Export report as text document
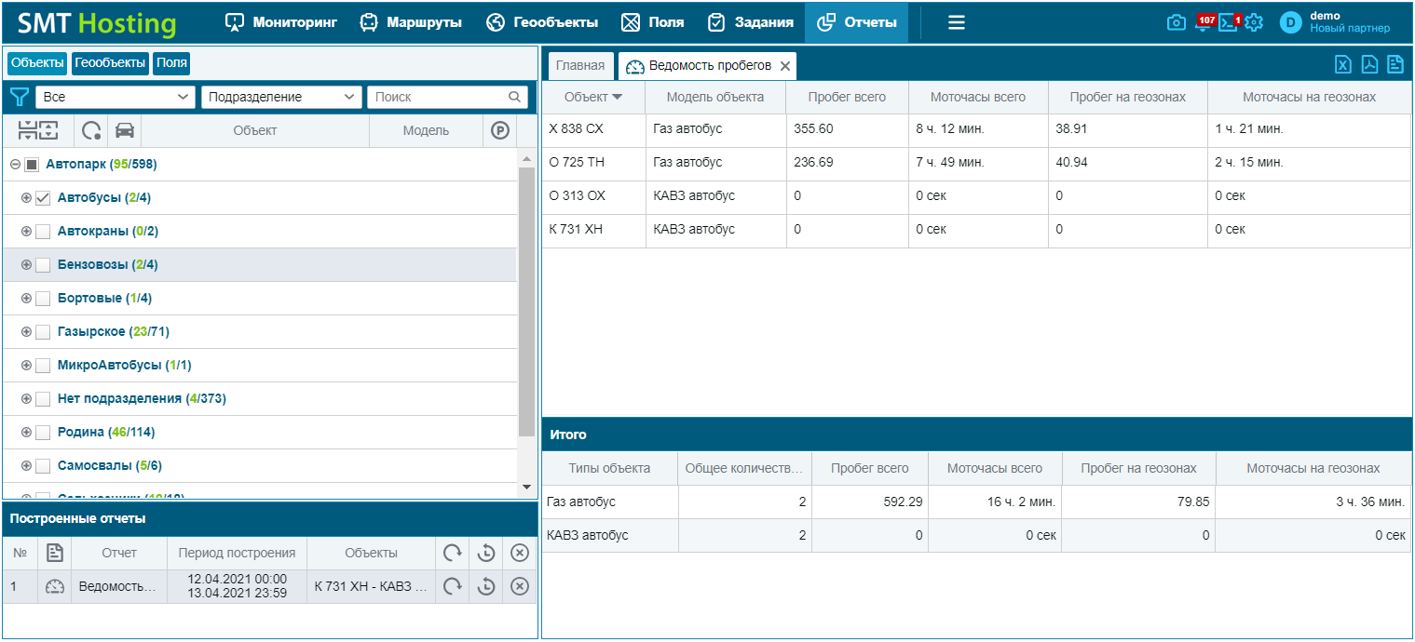 click(1395, 64)
